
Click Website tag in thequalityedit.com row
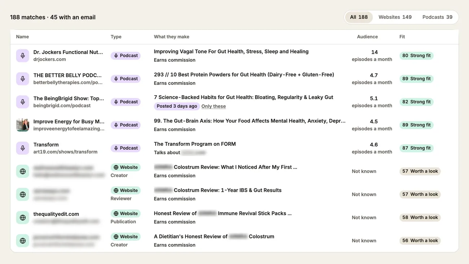tap(126, 214)
